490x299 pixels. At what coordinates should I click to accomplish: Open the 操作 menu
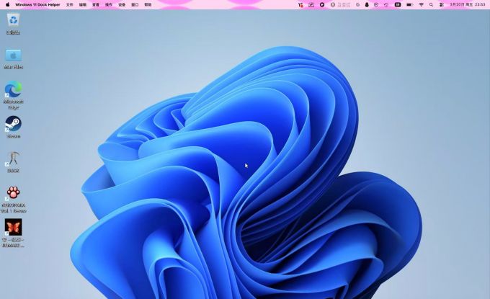109,5
